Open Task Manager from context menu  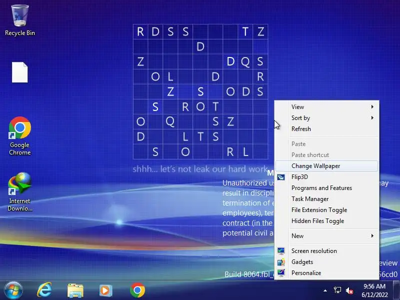tap(327, 198)
